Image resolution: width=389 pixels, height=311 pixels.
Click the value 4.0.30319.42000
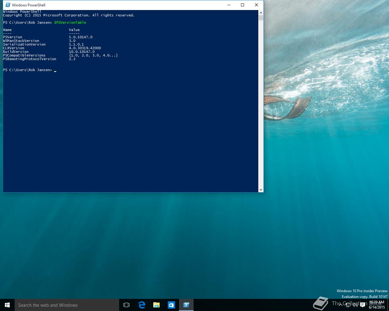click(85, 48)
